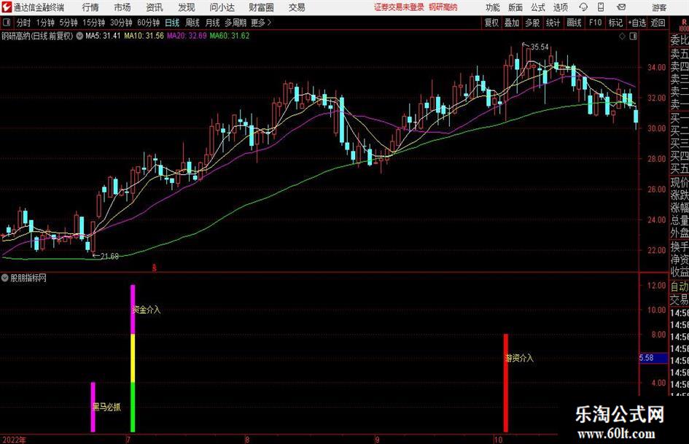This screenshot has width=689, height=444.
Task: Click the 叠加 overlay button
Action: tap(512, 23)
